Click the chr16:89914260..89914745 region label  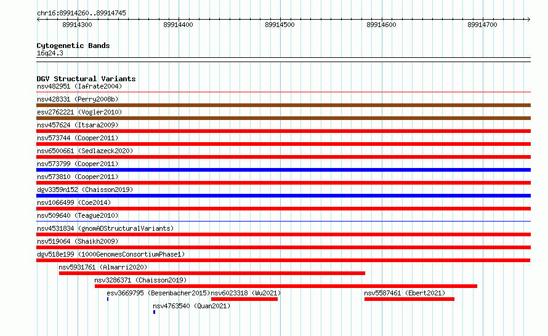click(81, 13)
